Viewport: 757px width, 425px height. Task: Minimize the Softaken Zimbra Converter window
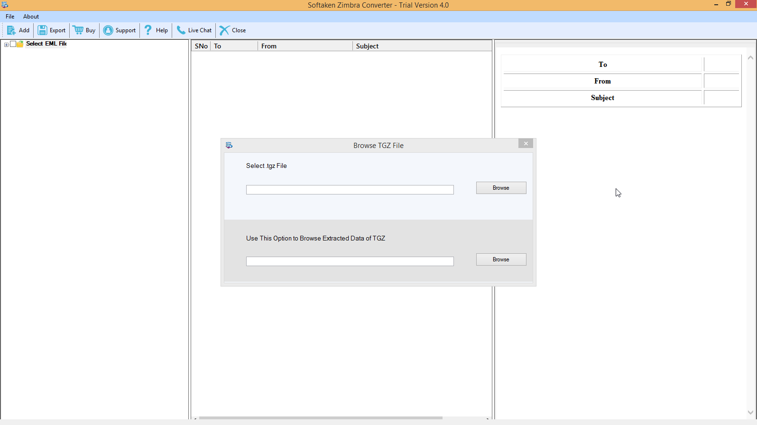pyautogui.click(x=716, y=4)
